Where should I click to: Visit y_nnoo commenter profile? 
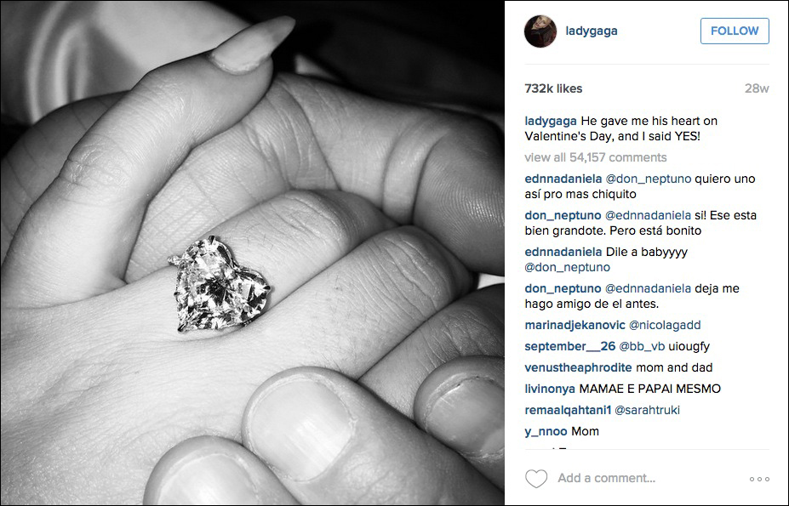pyautogui.click(x=546, y=431)
